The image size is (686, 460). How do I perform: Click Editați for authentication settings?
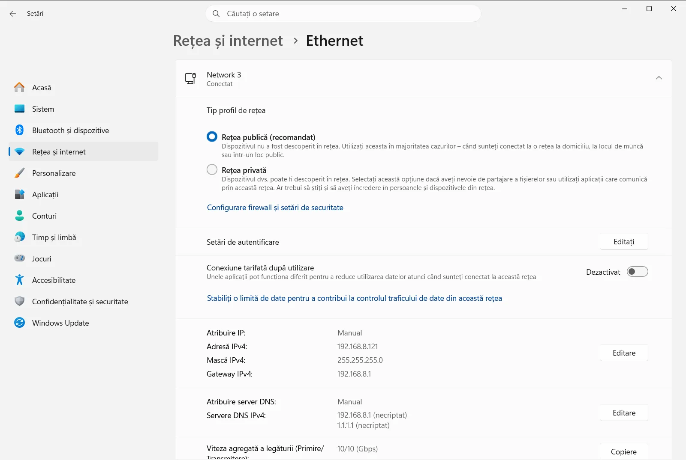pyautogui.click(x=624, y=242)
